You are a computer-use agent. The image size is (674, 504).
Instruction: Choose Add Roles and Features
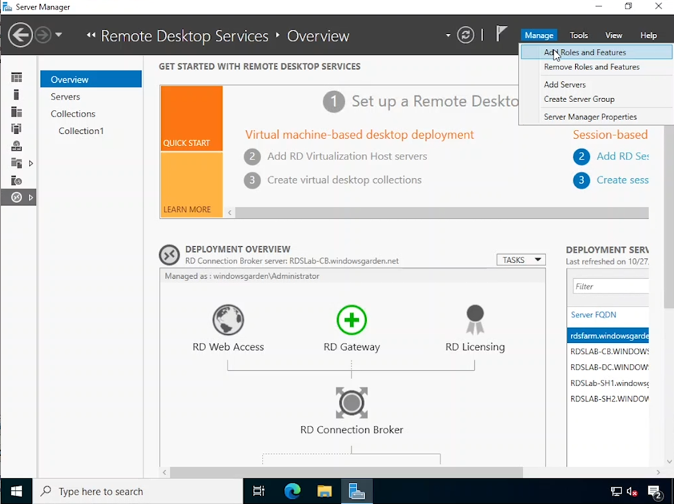click(x=585, y=52)
